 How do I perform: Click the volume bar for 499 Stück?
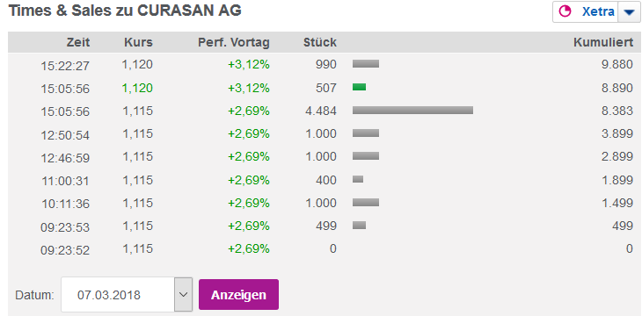(359, 226)
